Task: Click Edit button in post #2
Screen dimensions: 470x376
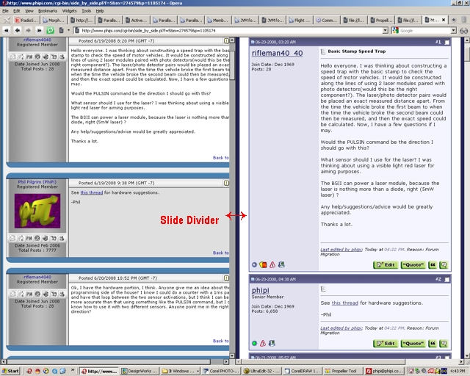Action: click(x=386, y=343)
